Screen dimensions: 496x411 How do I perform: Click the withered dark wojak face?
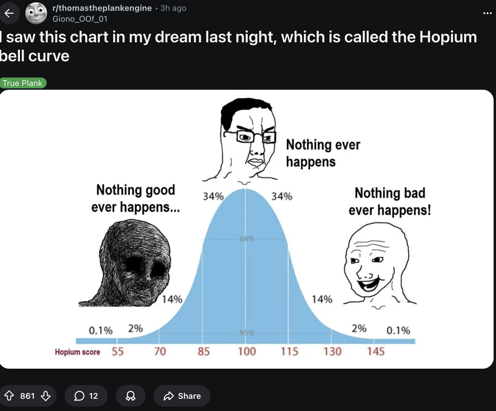pos(135,263)
